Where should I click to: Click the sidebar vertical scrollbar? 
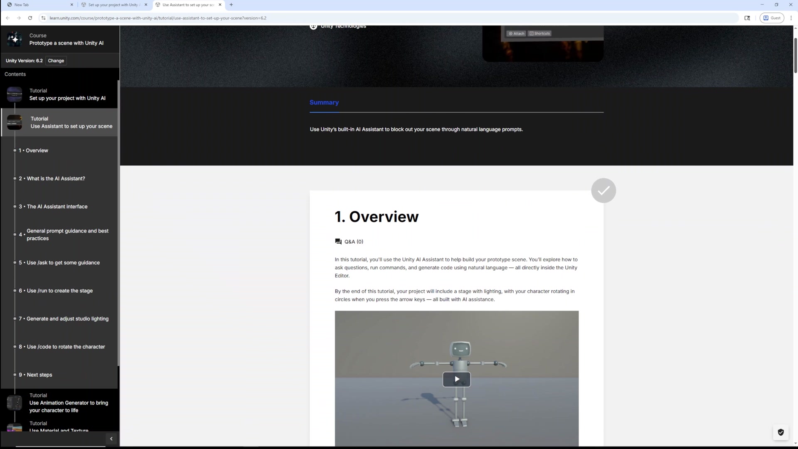click(118, 223)
